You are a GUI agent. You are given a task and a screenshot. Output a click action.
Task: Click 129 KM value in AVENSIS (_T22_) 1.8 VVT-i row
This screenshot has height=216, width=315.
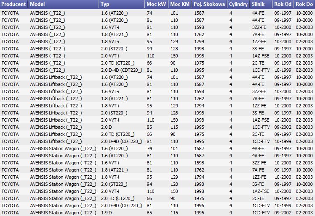pos(174,42)
